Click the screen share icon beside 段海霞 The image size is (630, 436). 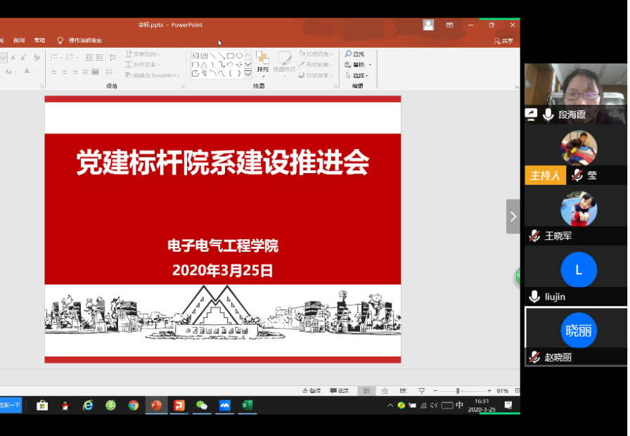(532, 114)
